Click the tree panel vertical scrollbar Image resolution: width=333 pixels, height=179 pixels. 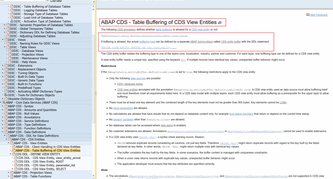(x=93, y=79)
